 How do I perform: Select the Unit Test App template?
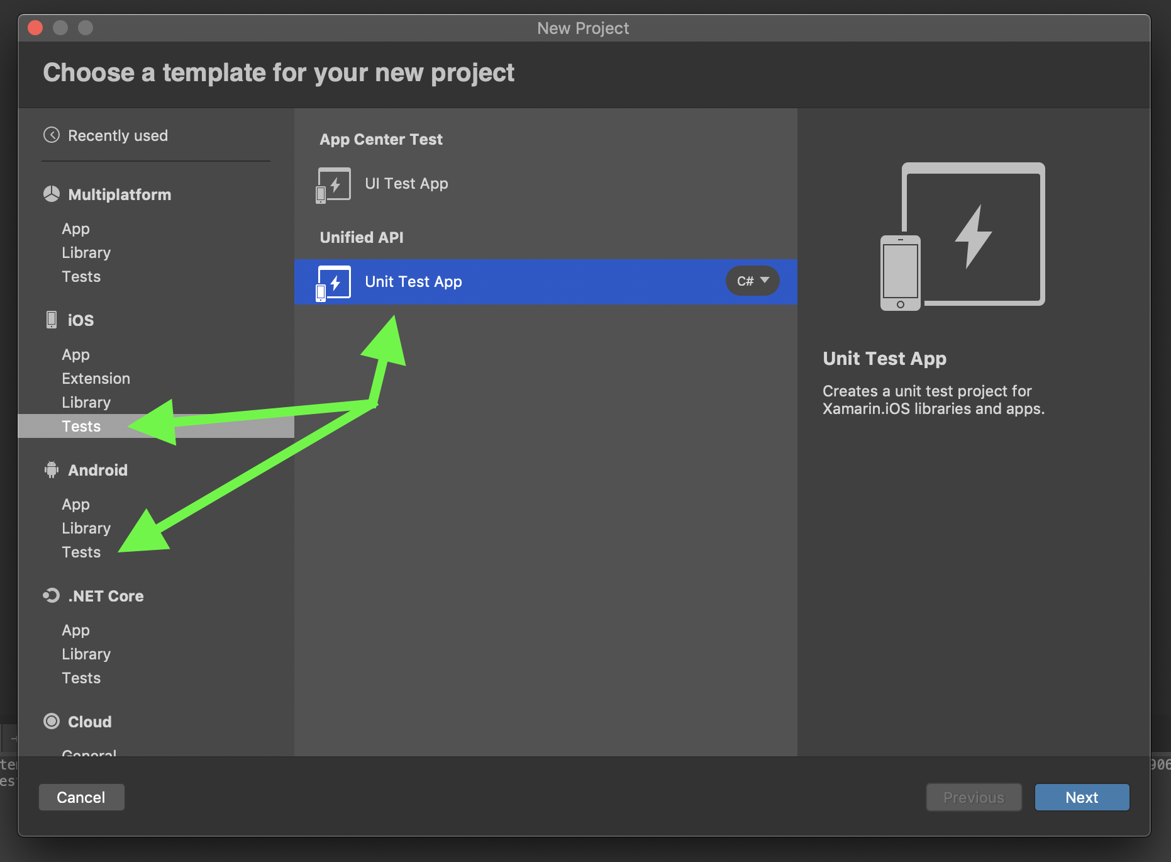click(x=413, y=281)
